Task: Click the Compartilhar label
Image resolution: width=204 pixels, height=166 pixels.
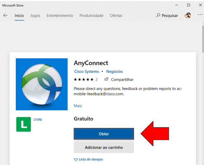Action: tap(122, 79)
